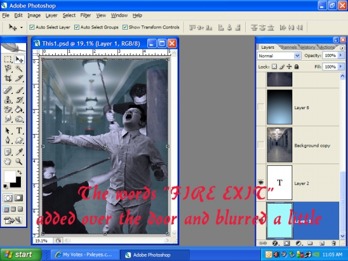Select the Move tool in toolbox

click(x=19, y=59)
